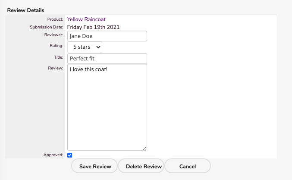Click the Reviewer name input field
The height and width of the screenshot is (180, 292).
tap(107, 36)
